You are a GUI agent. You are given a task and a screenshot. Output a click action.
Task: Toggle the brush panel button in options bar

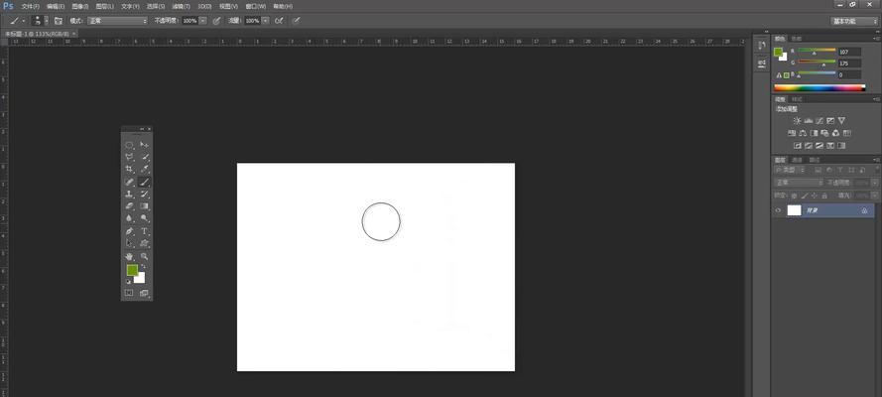pyautogui.click(x=58, y=20)
